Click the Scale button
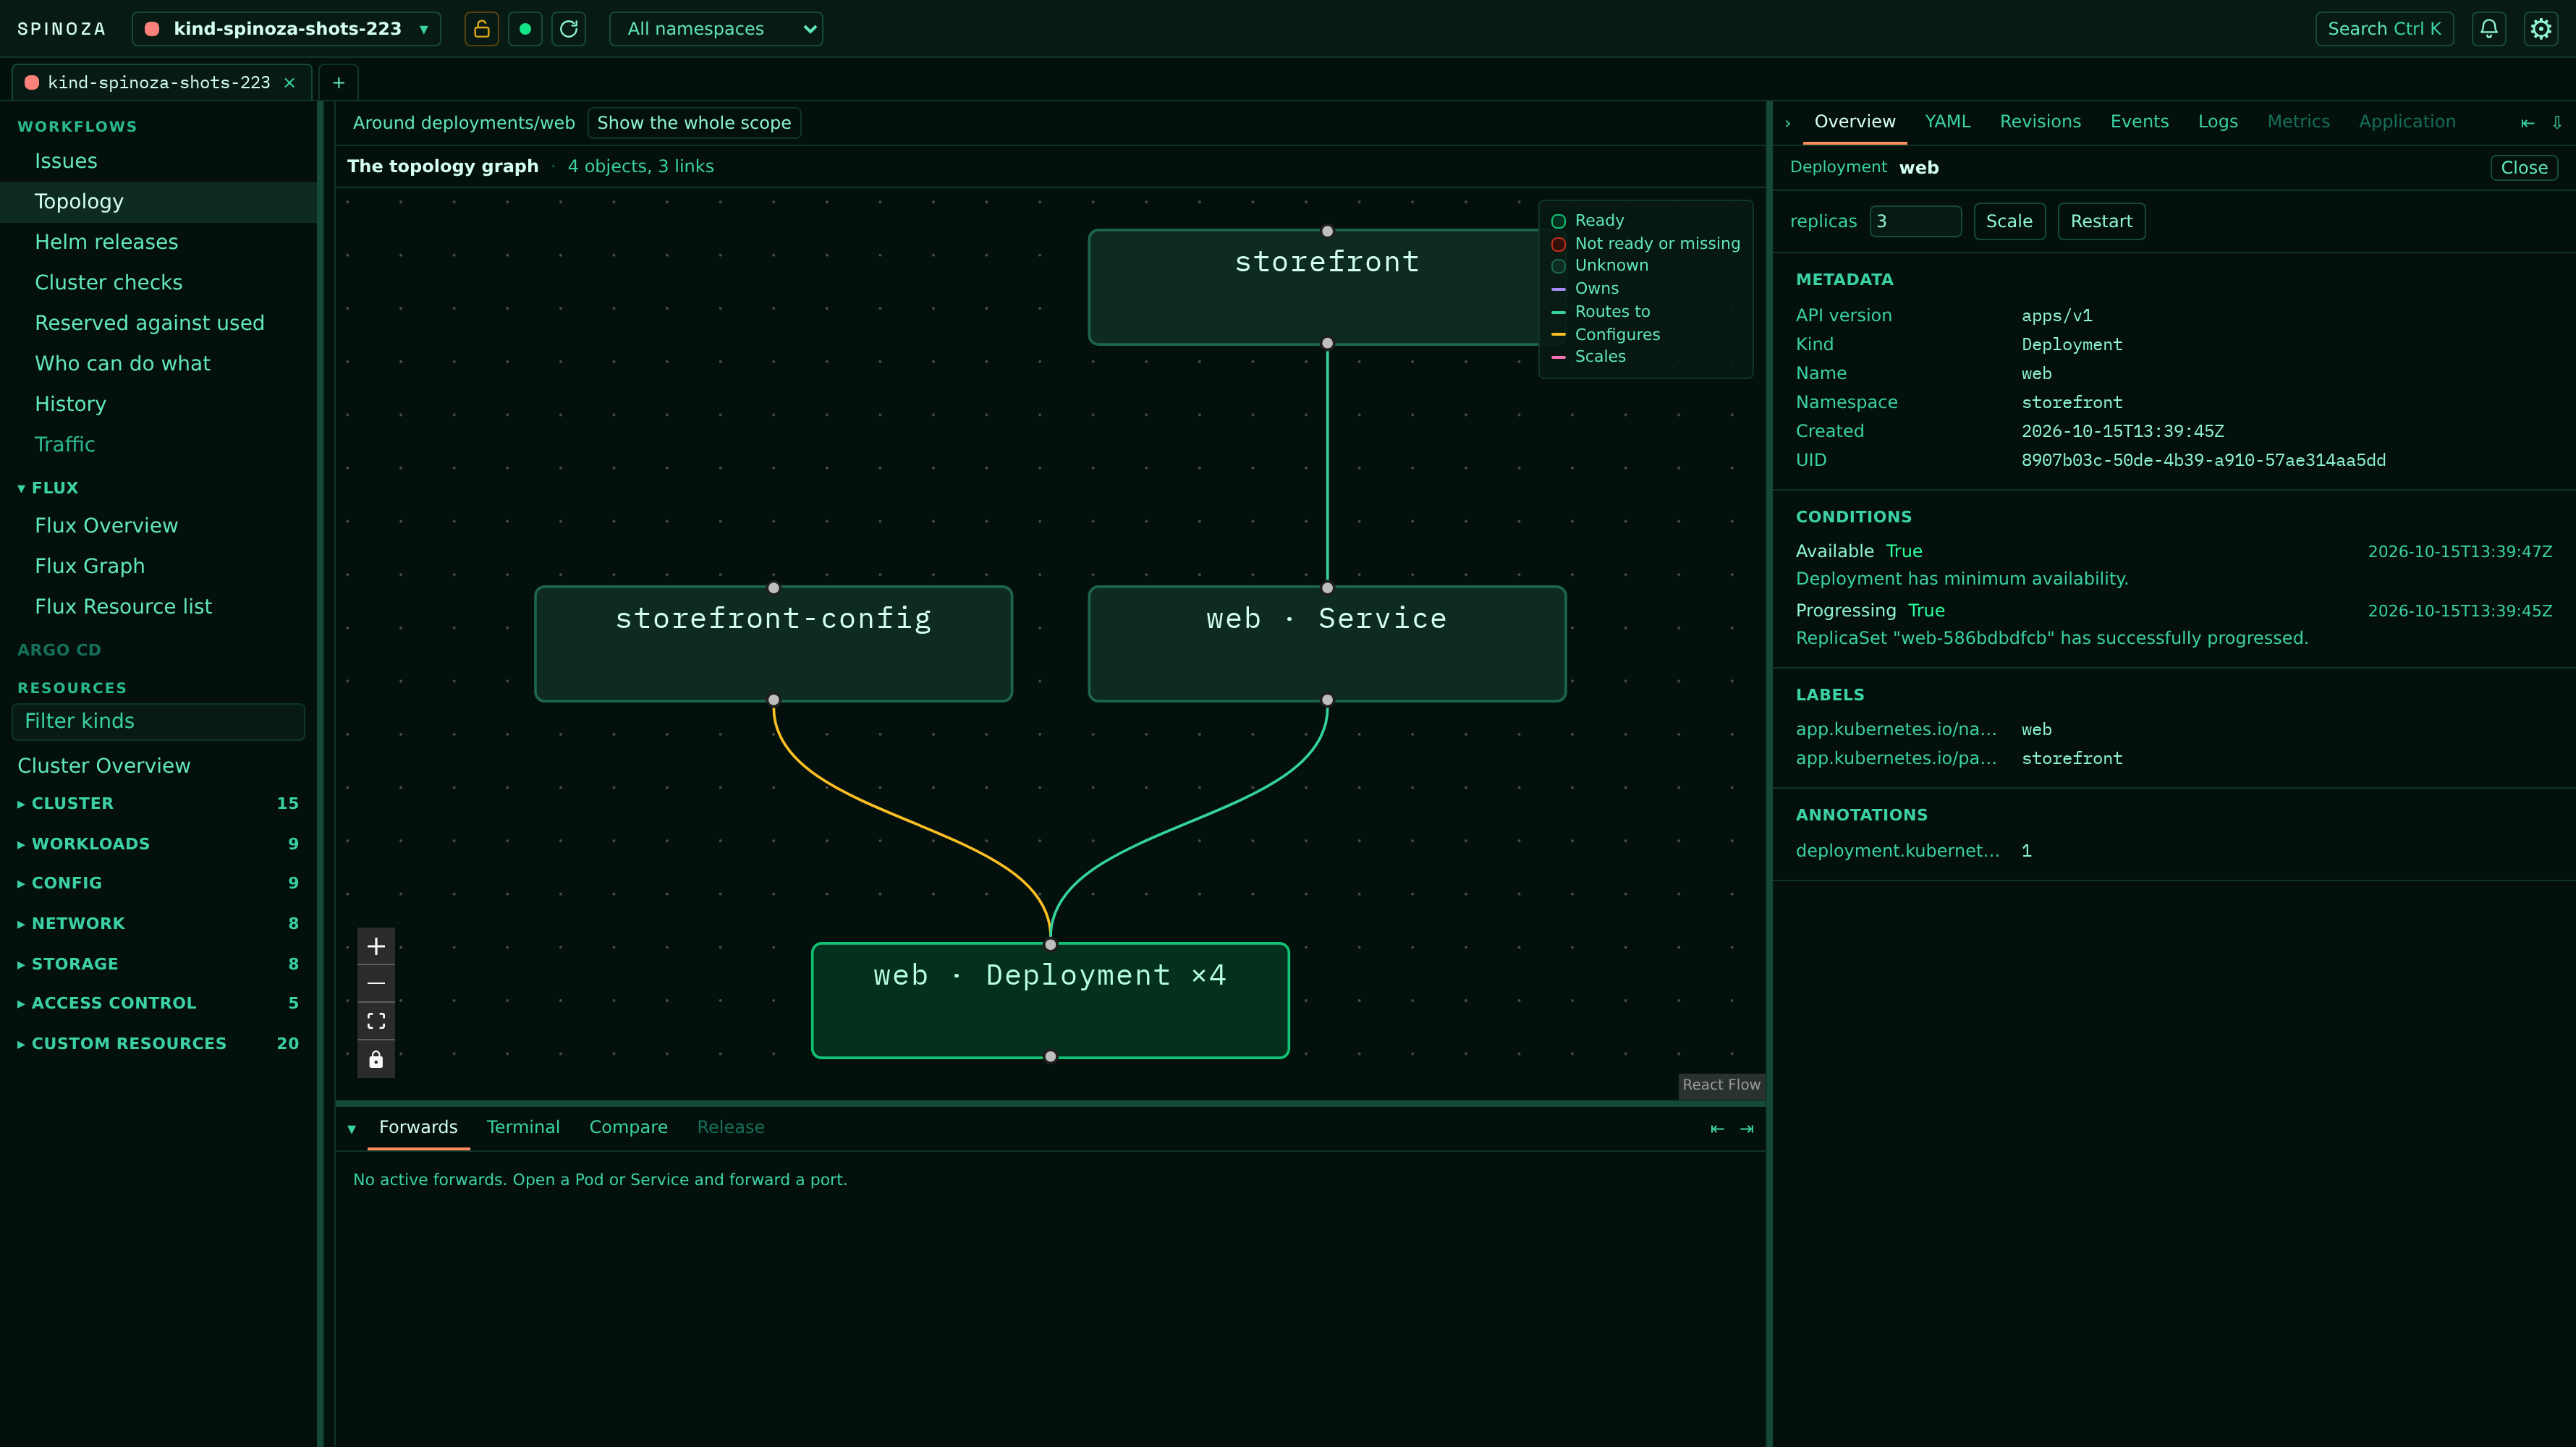 tap(2009, 221)
